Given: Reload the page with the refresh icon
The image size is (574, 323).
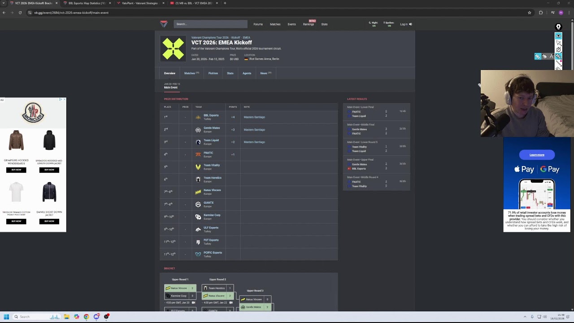Looking at the screenshot, I should [x=20, y=13].
